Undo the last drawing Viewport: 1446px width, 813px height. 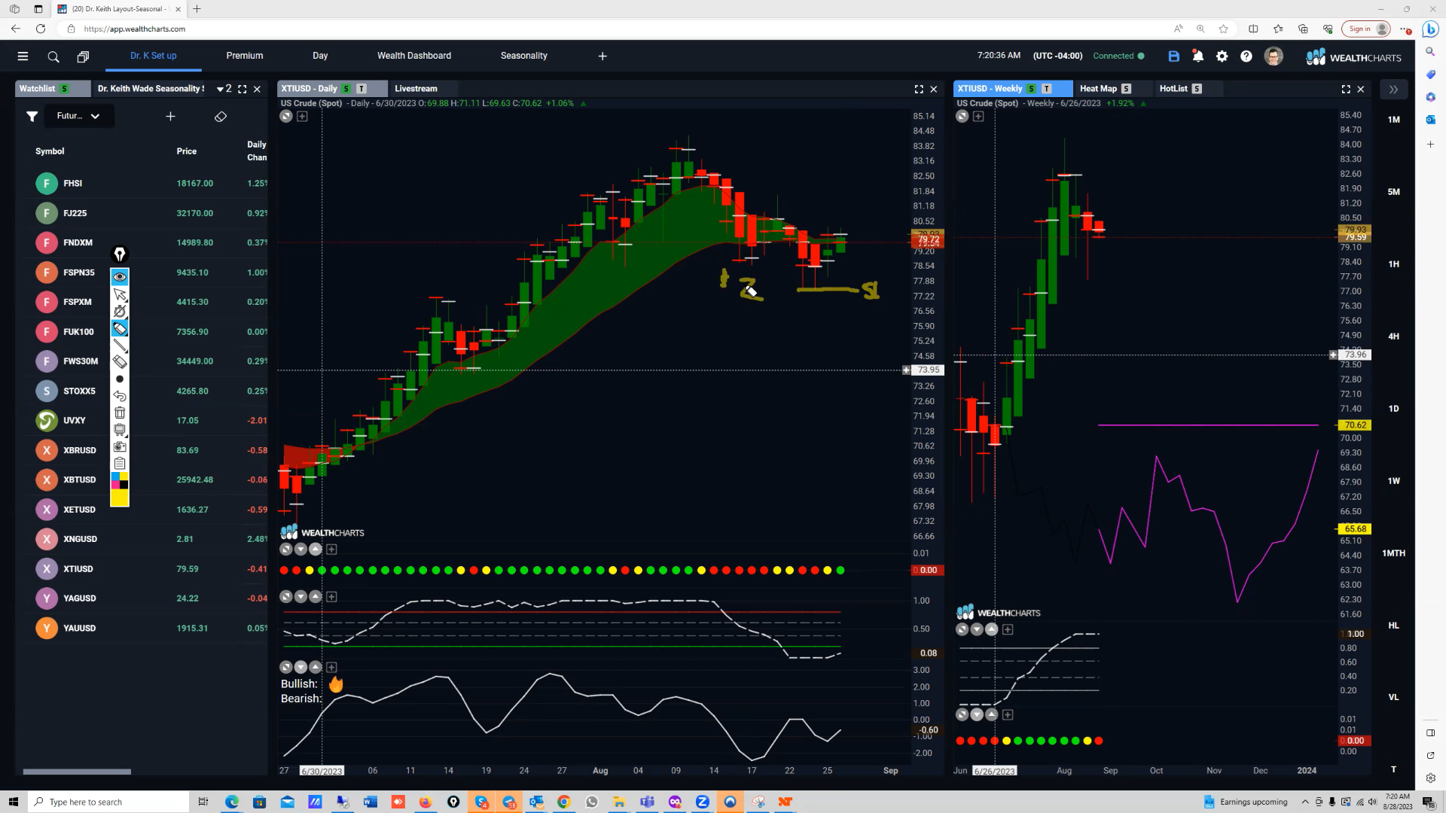(x=120, y=396)
